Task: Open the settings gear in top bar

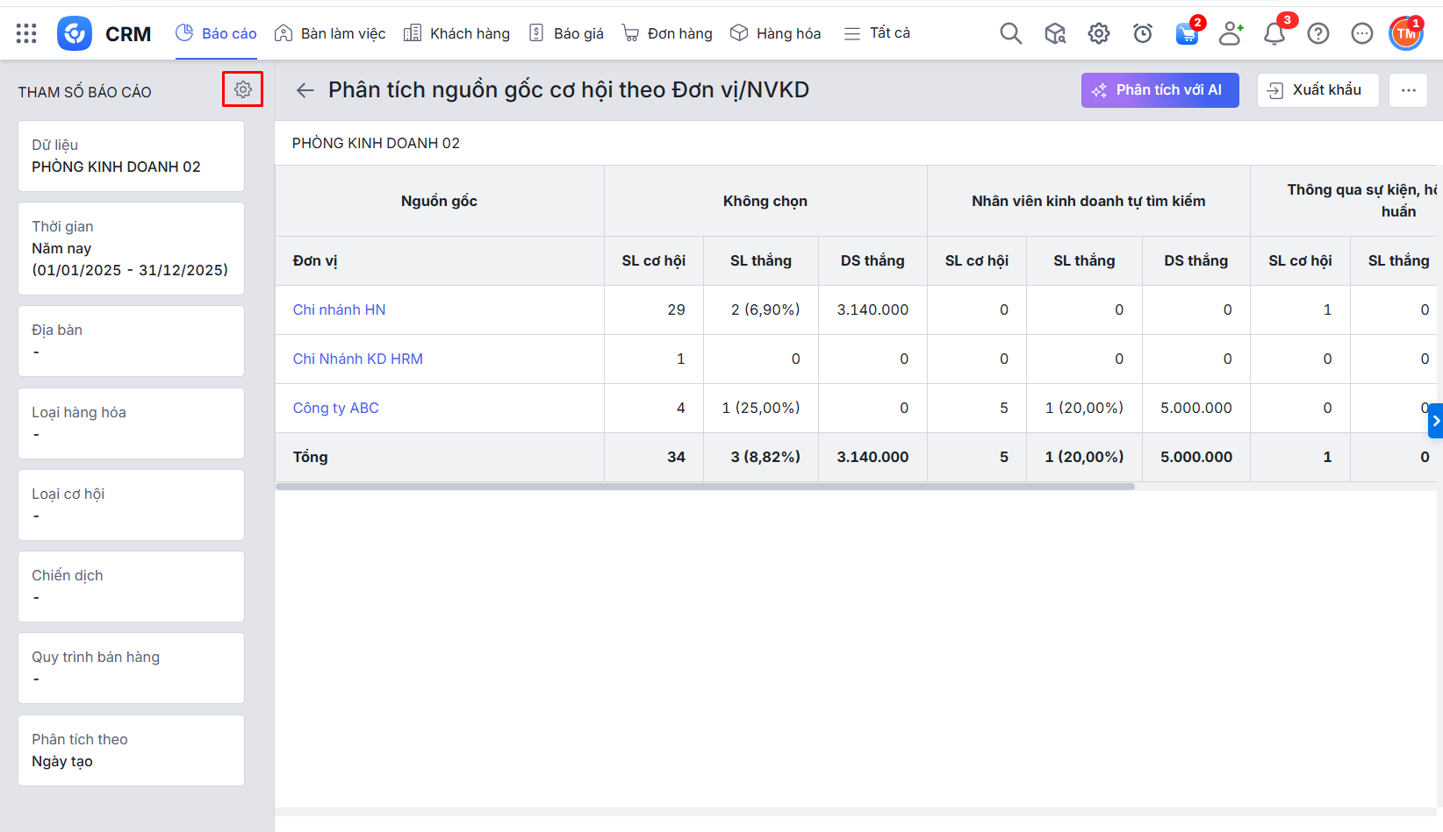Action: click(1098, 33)
